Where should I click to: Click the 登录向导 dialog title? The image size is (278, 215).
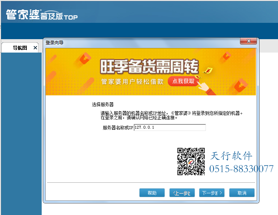point(54,42)
